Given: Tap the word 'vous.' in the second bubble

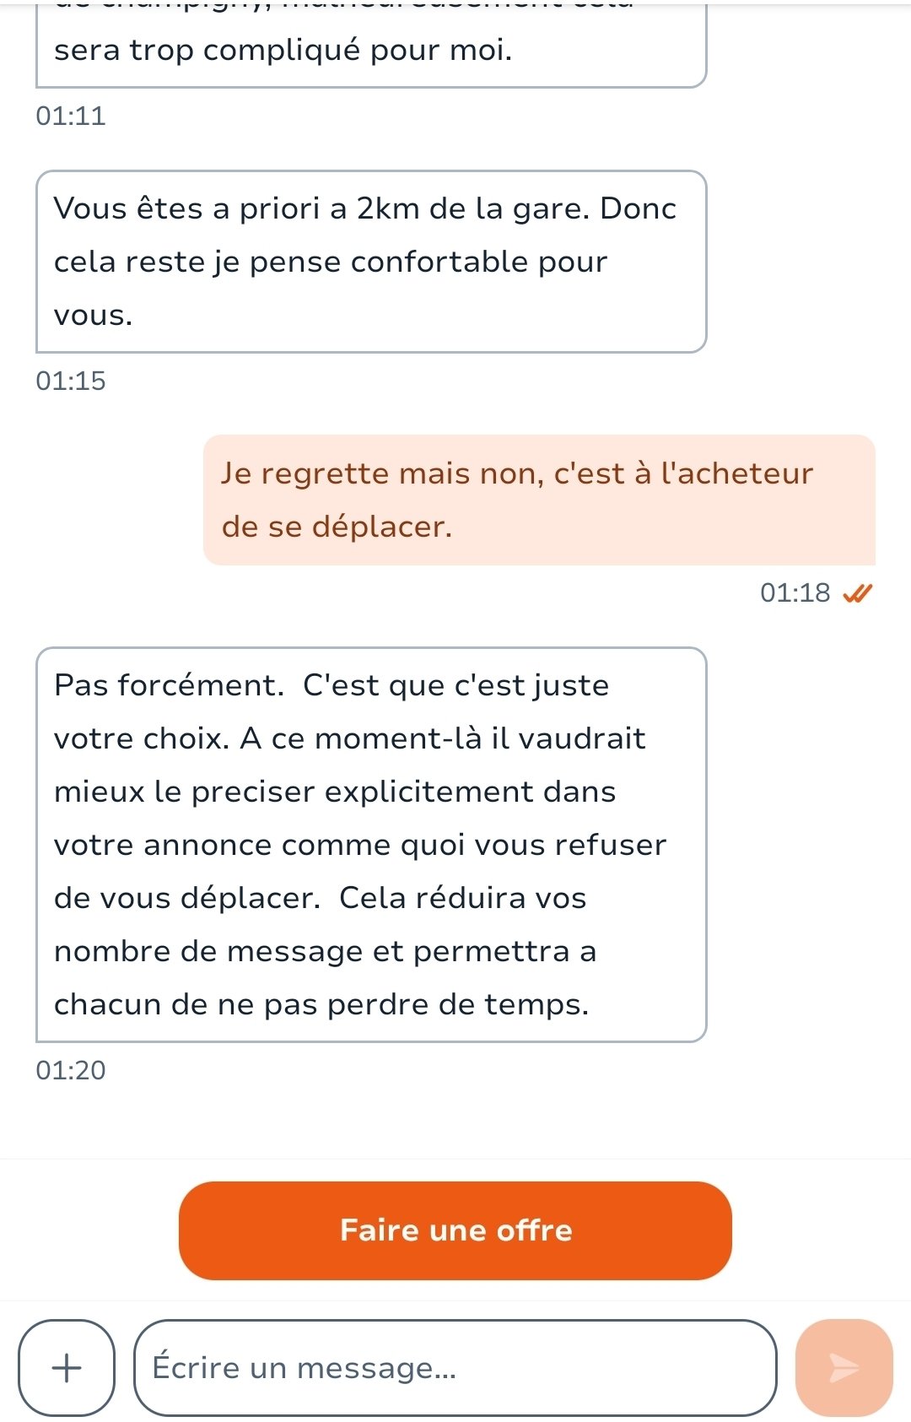Looking at the screenshot, I should (94, 316).
